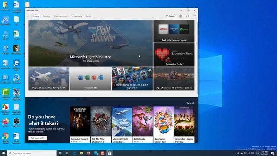This screenshot has height=156, width=277.
Task: Go back with the Store back arrow
Action: point(29,16)
